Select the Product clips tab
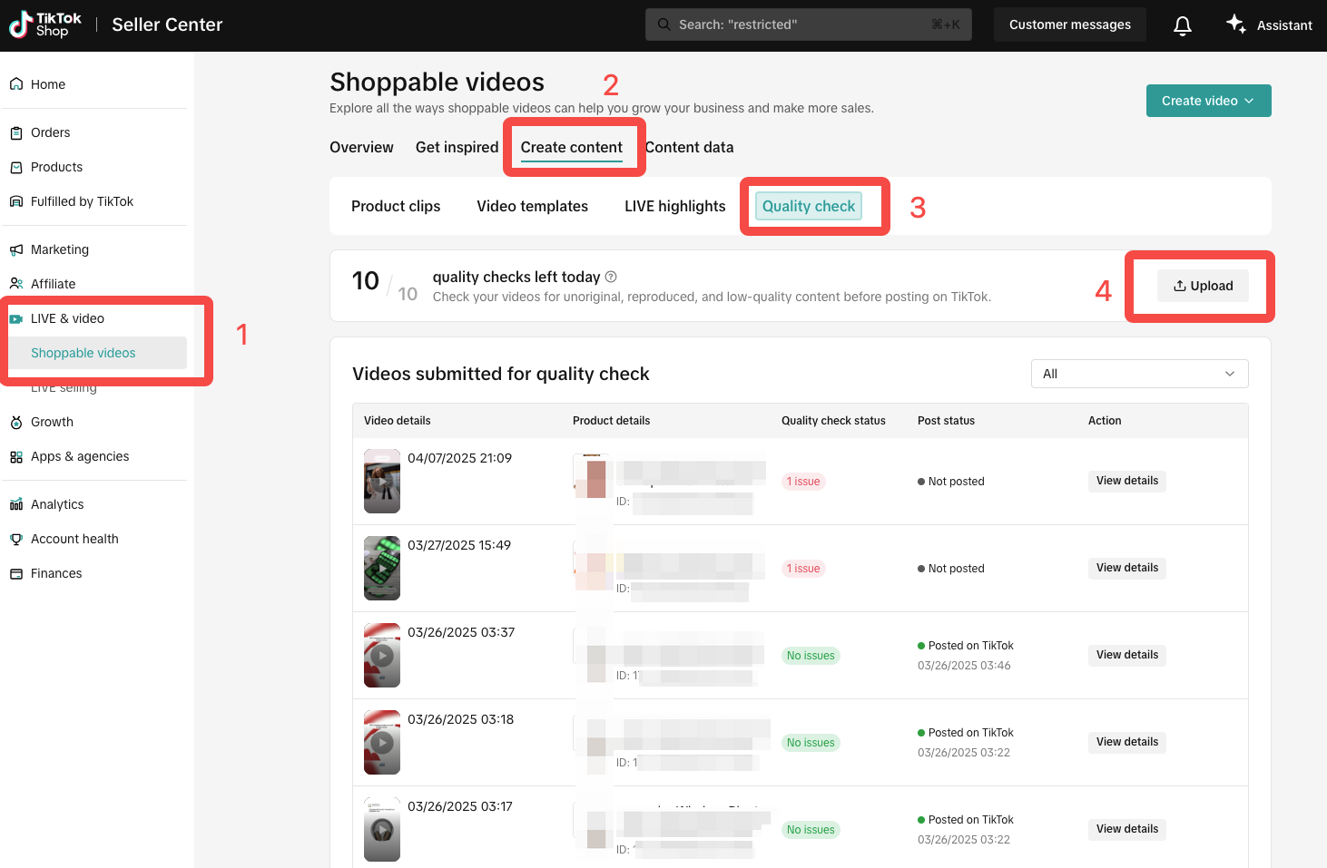 tap(396, 206)
